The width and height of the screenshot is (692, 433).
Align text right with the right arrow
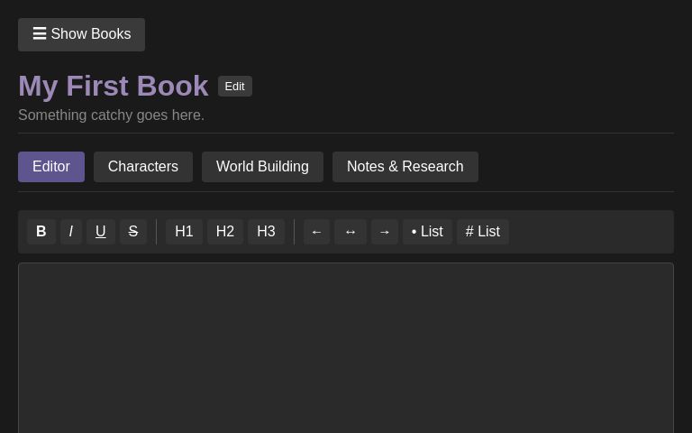pyautogui.click(x=385, y=232)
